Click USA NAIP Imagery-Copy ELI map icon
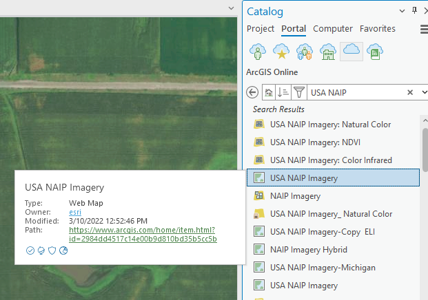Image resolution: width=428 pixels, height=300 pixels. tap(259, 231)
